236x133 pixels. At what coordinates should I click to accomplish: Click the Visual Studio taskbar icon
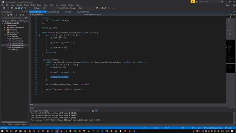coord(57,131)
